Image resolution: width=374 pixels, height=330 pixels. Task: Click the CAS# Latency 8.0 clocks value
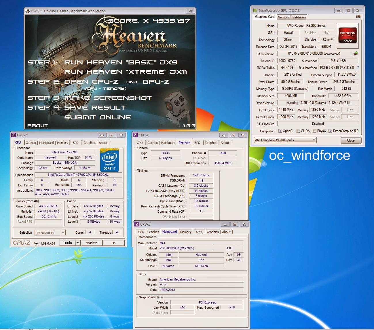click(201, 186)
